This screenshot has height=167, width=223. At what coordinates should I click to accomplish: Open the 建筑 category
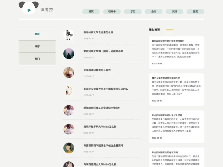click(x=91, y=11)
